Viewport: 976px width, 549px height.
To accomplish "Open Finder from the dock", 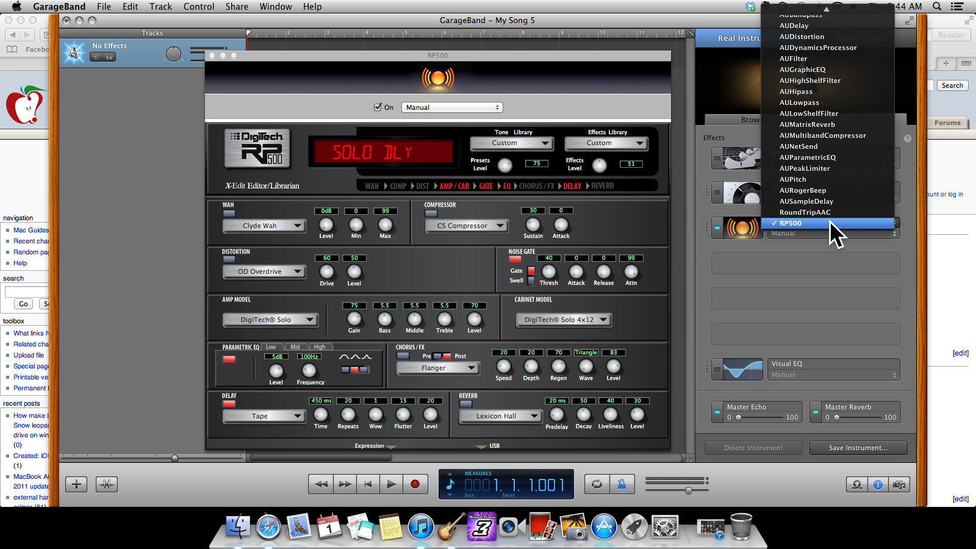I will 238,527.
